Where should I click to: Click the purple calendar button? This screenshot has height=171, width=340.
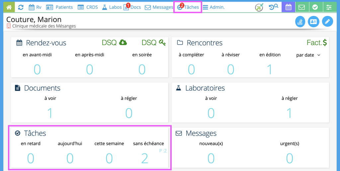tap(288, 7)
